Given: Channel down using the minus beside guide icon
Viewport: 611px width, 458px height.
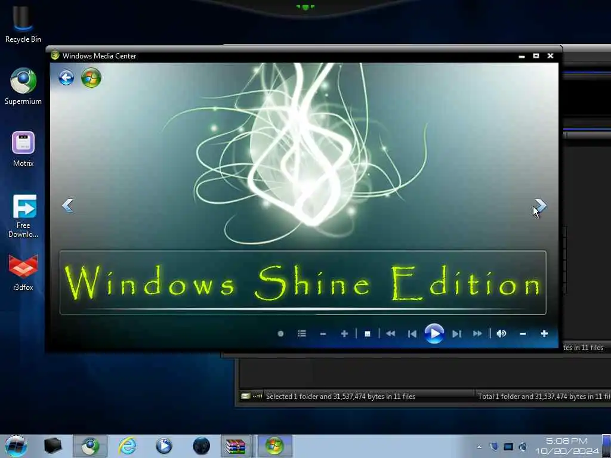Looking at the screenshot, I should pyautogui.click(x=323, y=334).
